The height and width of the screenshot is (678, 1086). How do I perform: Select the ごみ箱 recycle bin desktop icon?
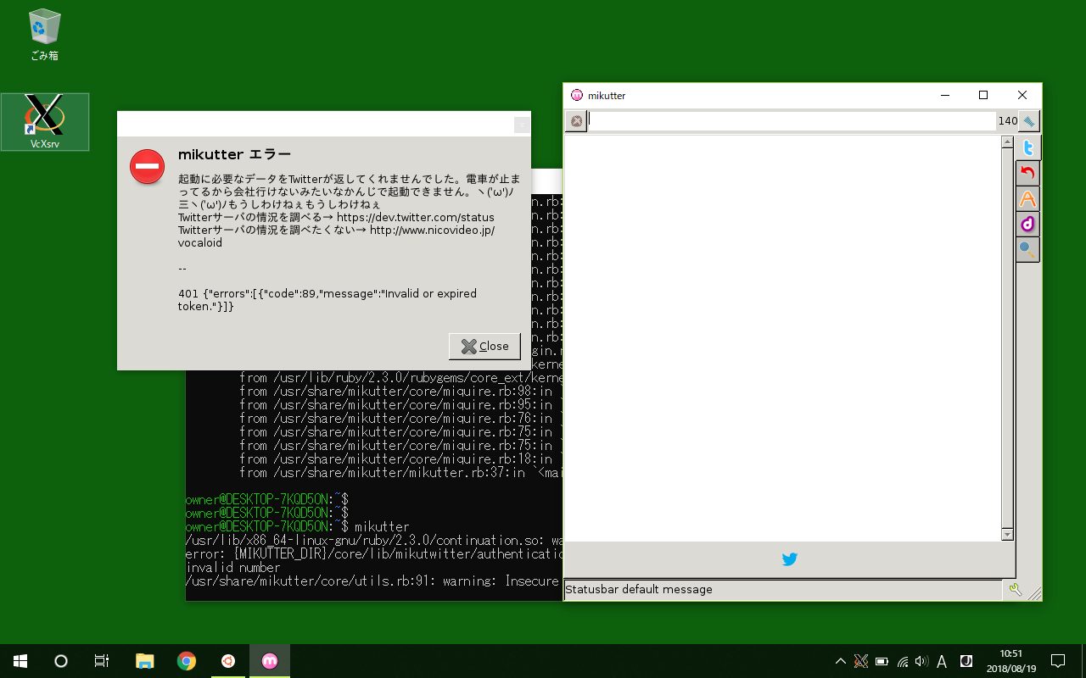[x=44, y=36]
